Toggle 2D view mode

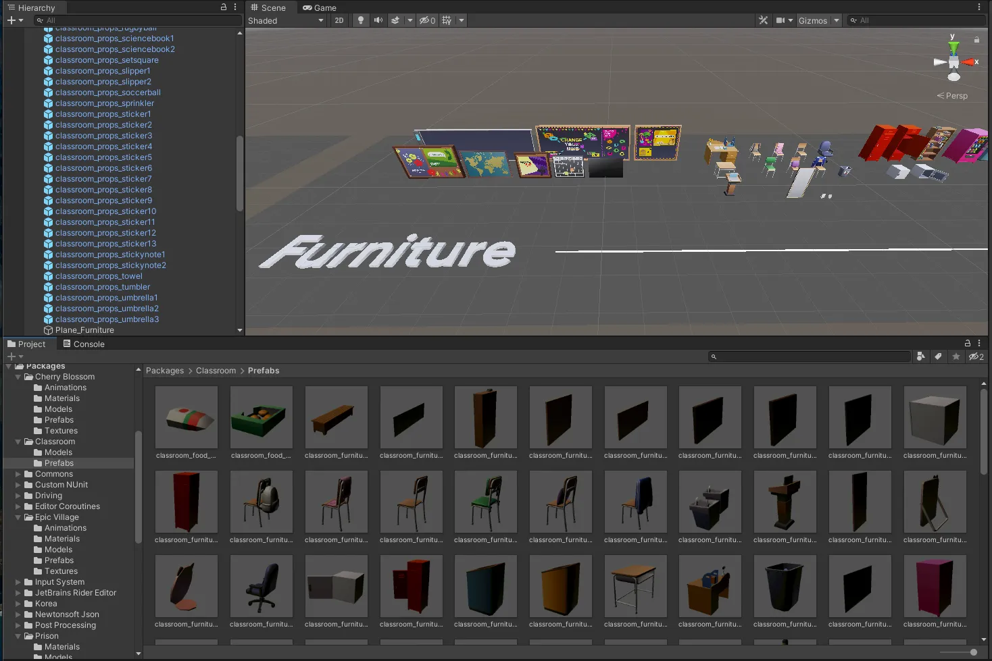(339, 20)
